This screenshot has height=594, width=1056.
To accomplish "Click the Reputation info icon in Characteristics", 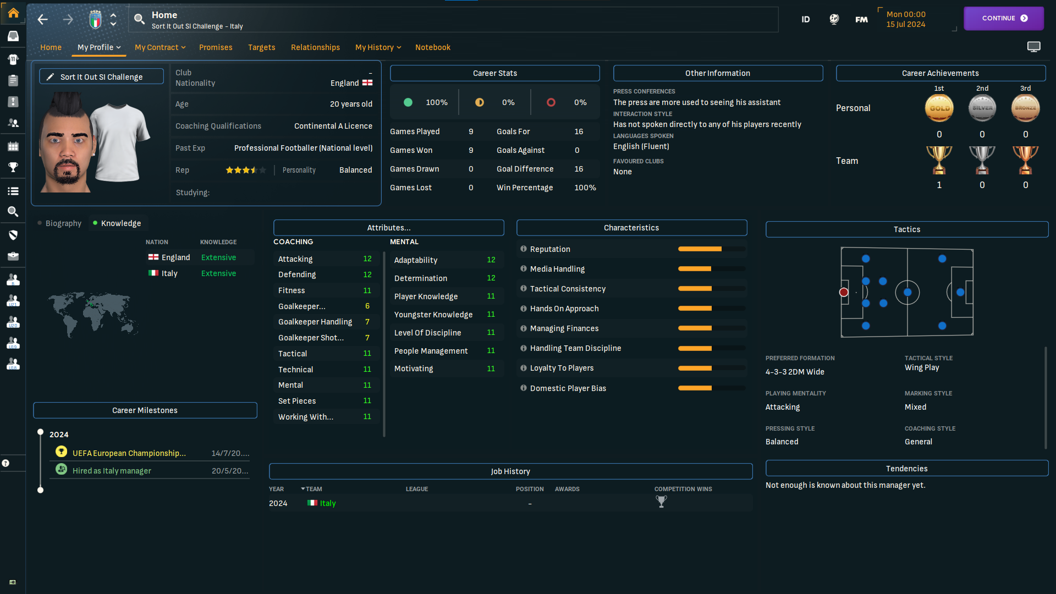I will [x=524, y=249].
